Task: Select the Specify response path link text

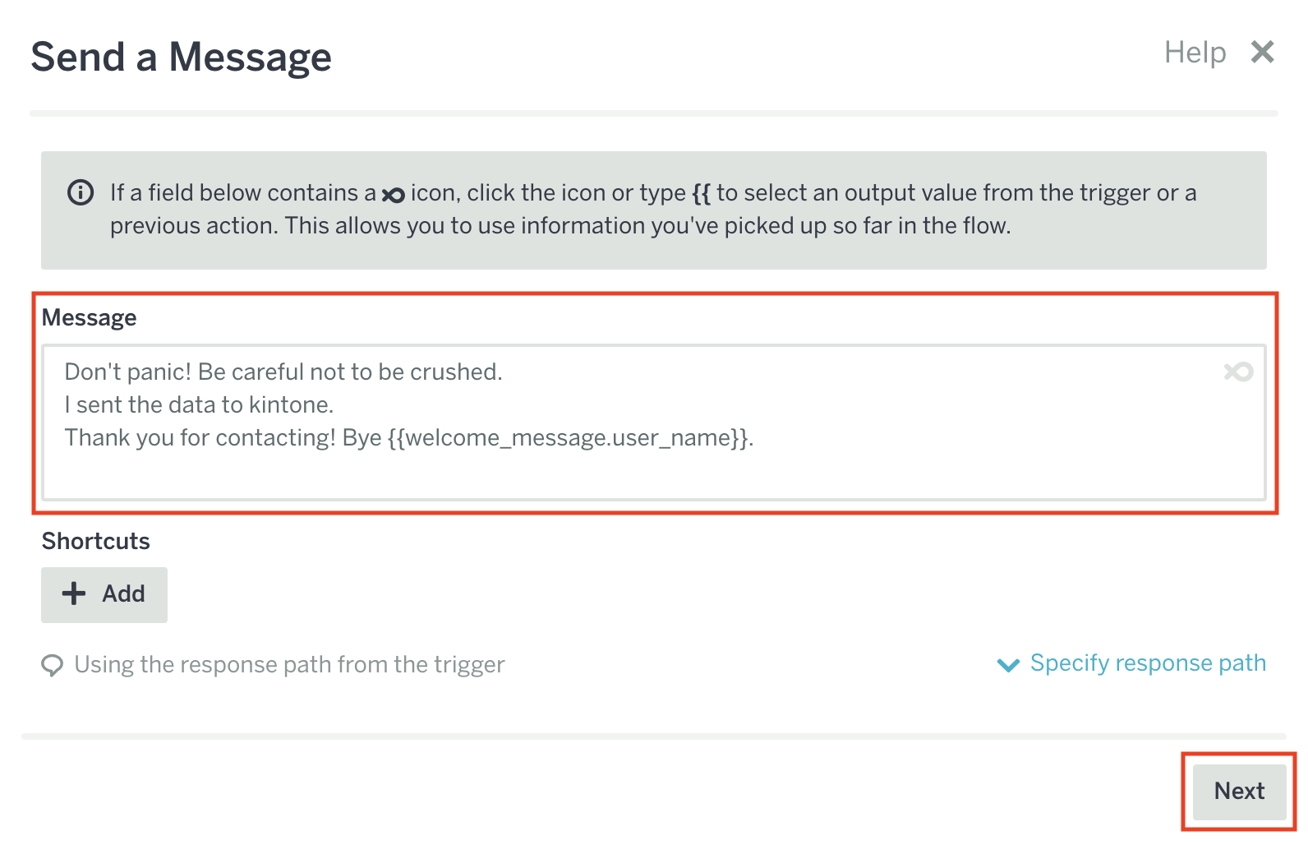Action: tap(1148, 663)
